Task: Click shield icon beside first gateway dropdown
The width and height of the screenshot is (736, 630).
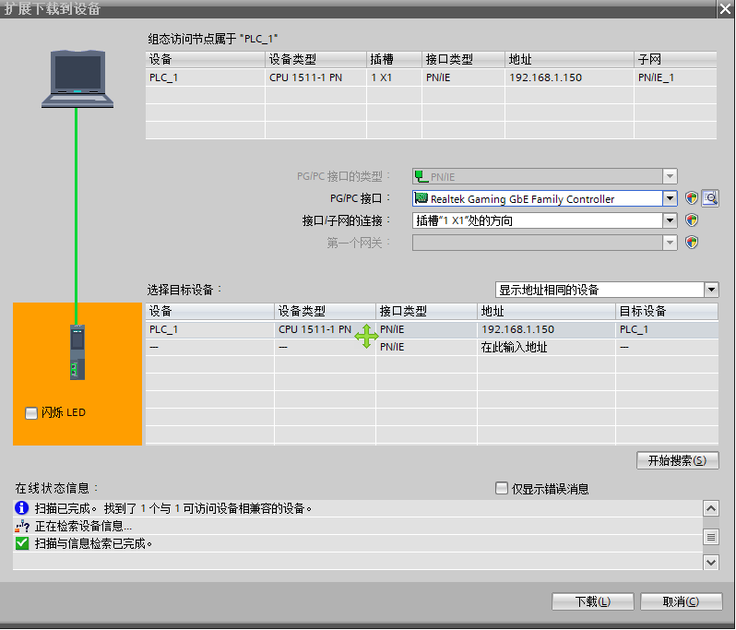Action: tap(692, 243)
